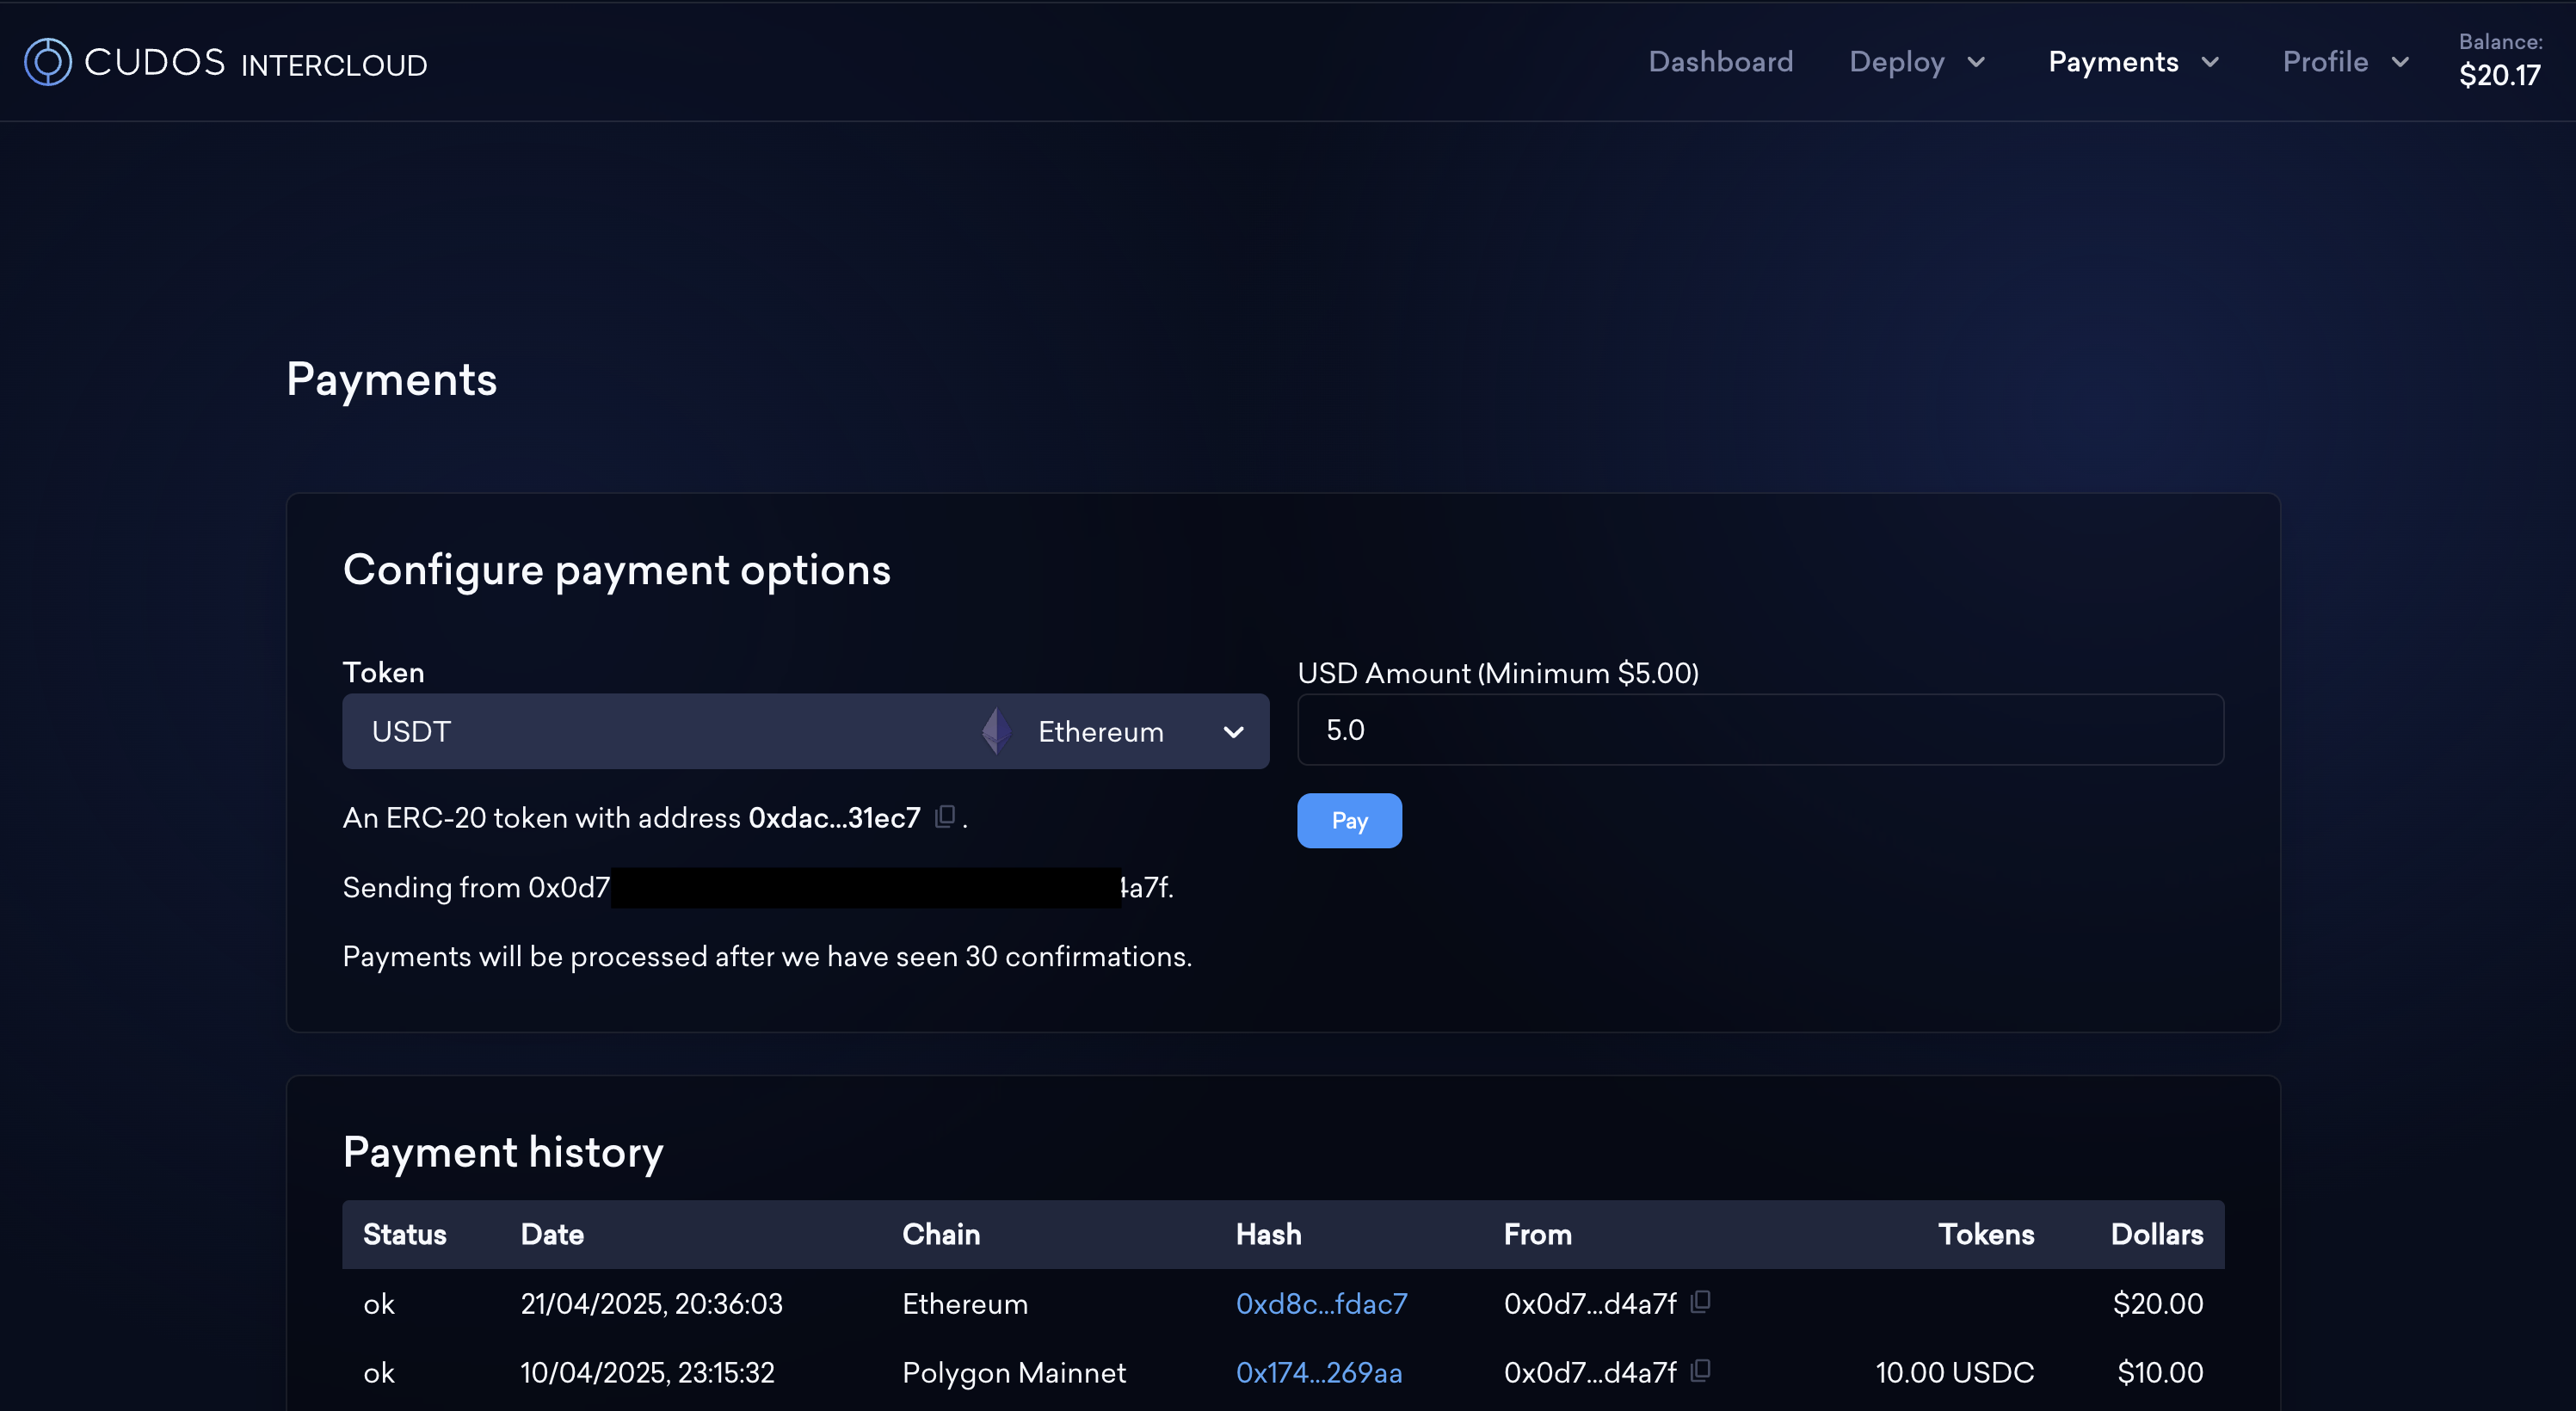
Task: Click the ok status in the Polygon row
Action: pyautogui.click(x=378, y=1373)
